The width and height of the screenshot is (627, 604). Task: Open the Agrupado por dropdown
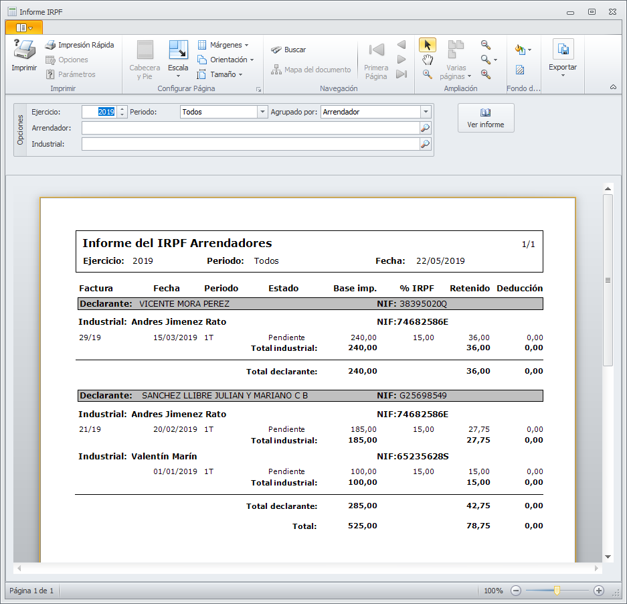click(426, 112)
